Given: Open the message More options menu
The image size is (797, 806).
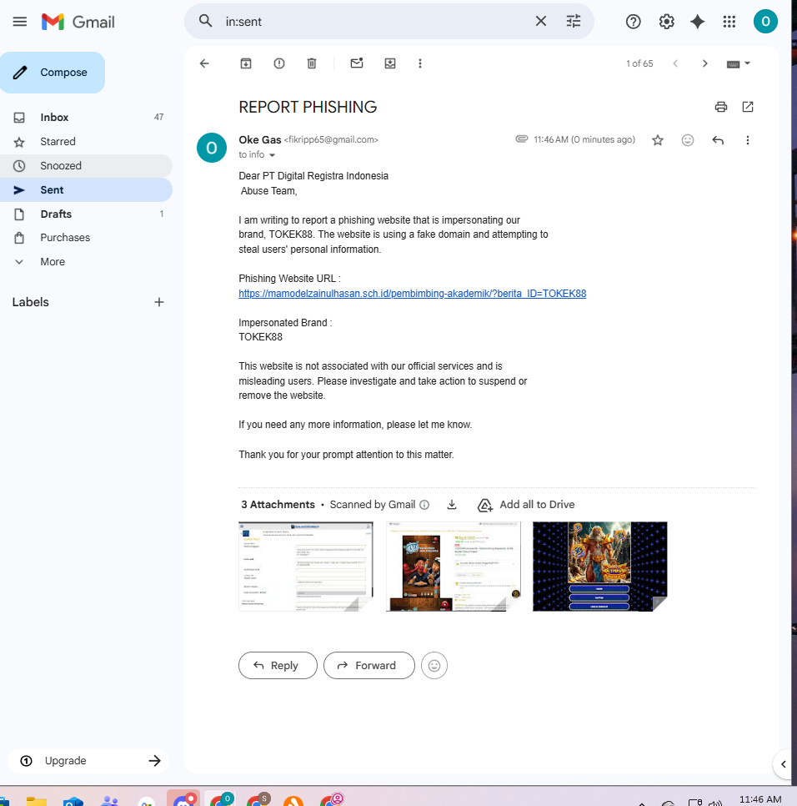Looking at the screenshot, I should coord(748,140).
